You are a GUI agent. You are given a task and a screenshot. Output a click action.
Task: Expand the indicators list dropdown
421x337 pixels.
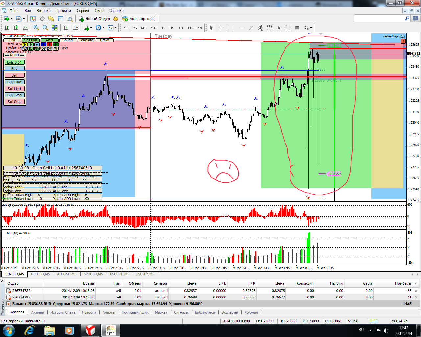tap(91, 28)
